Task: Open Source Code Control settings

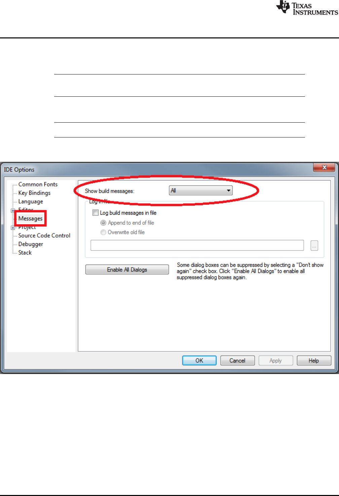Action: tap(44, 236)
